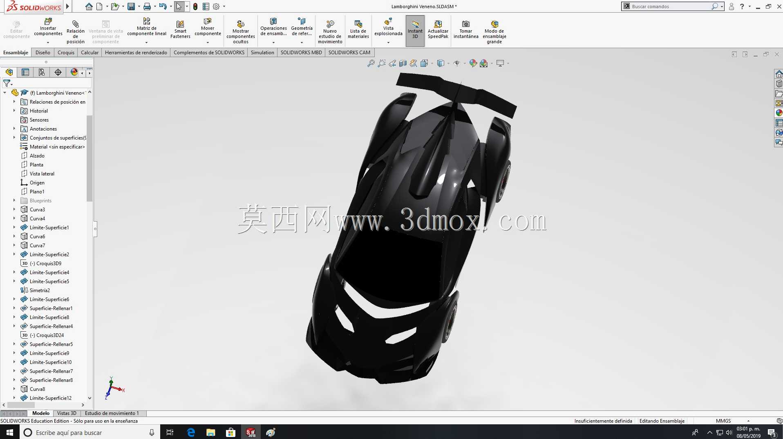
Task: Open the DimXpertManager crosshair tab
Action: [58, 72]
